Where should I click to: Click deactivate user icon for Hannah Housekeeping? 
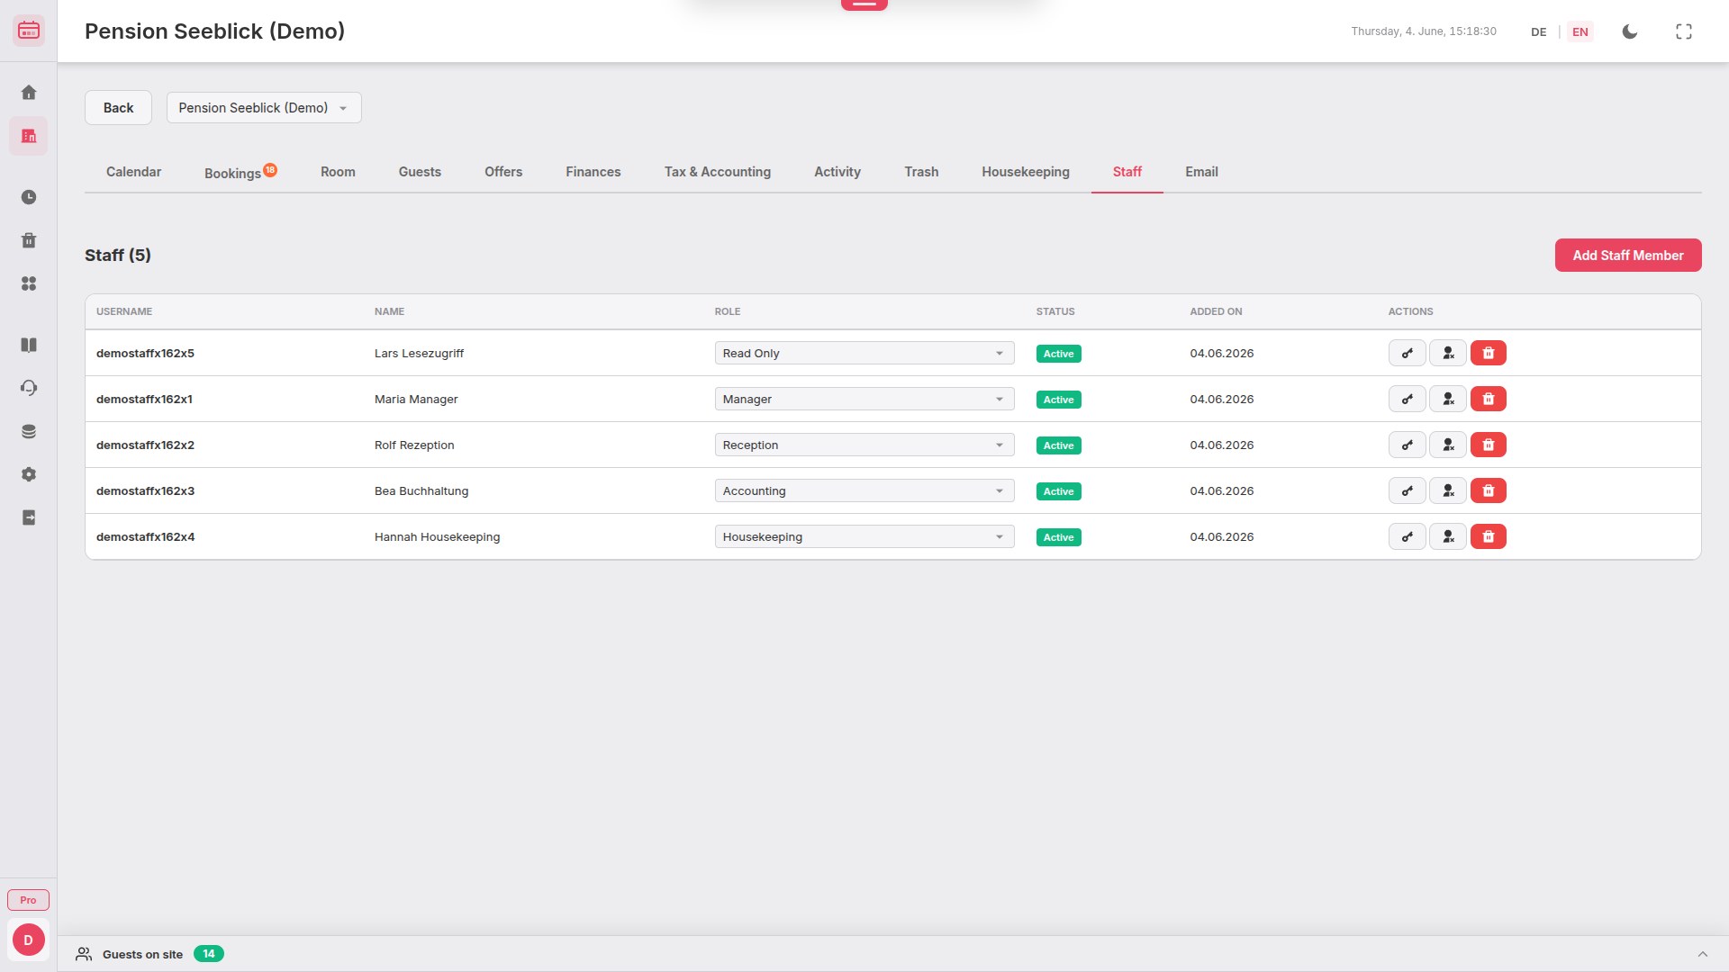(x=1448, y=537)
